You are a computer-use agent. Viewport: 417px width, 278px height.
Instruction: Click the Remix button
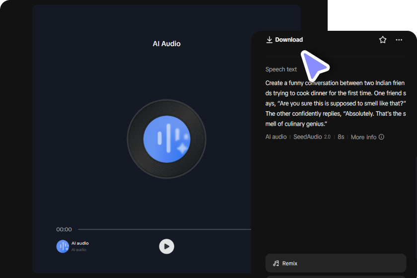click(x=336, y=263)
